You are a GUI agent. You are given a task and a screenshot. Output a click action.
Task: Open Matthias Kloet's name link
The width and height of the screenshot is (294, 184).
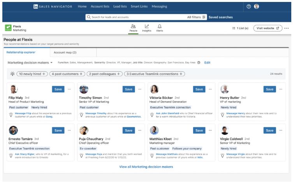160,139
